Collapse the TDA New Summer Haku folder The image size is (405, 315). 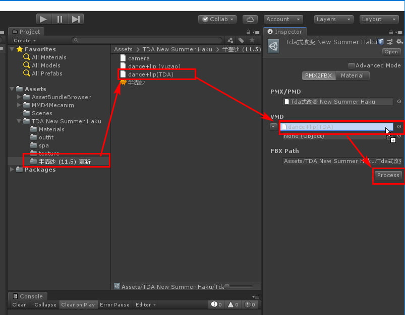pos(19,121)
